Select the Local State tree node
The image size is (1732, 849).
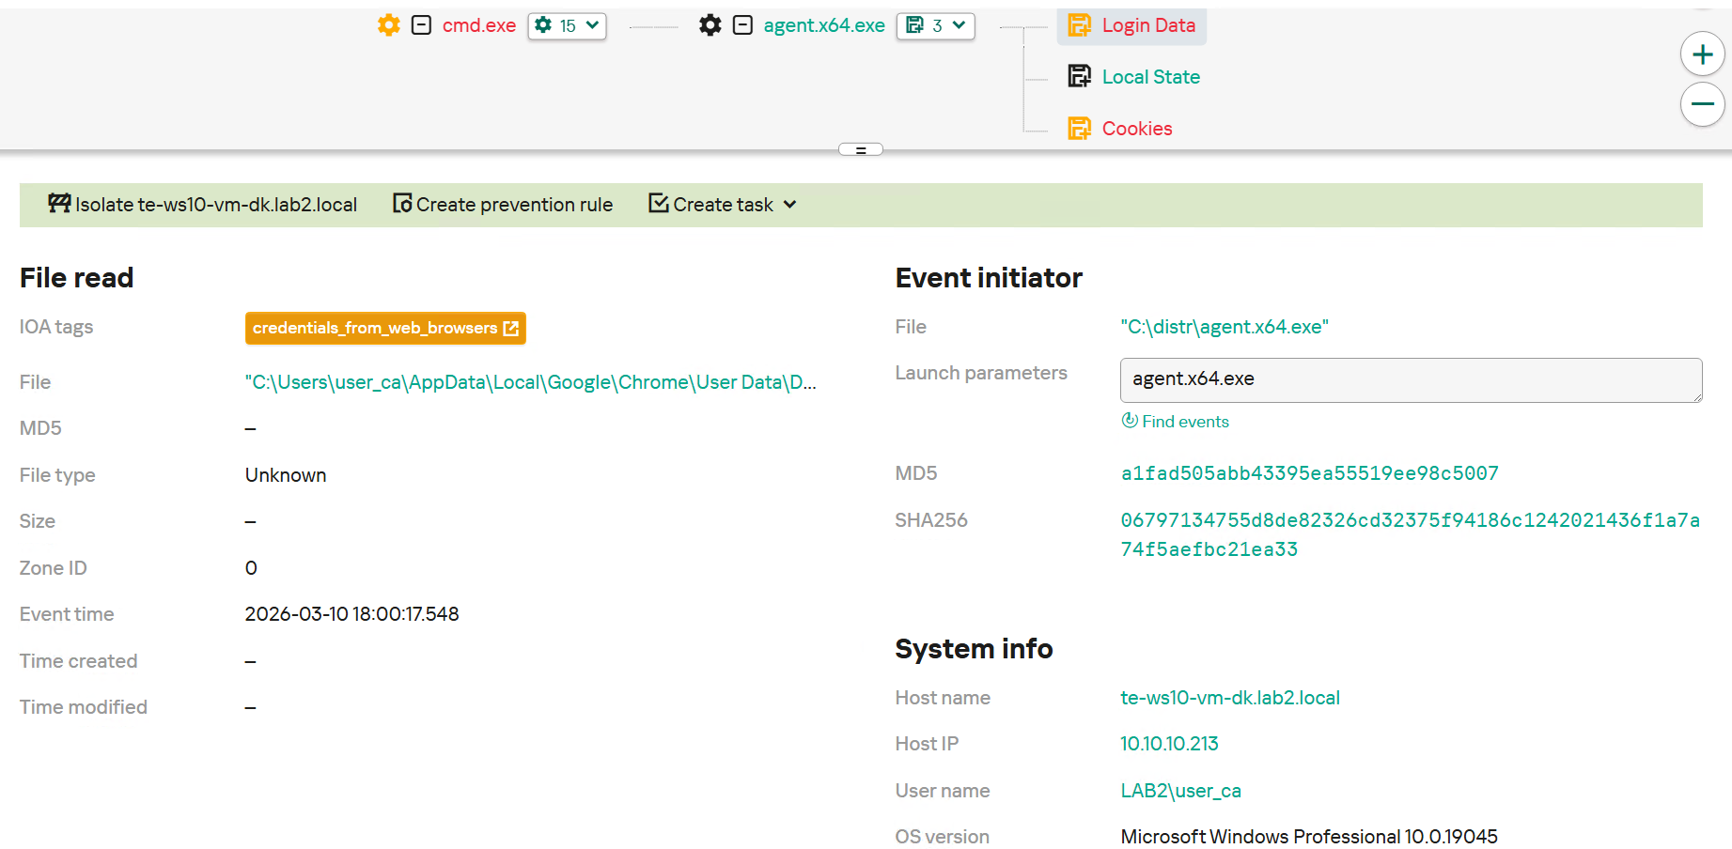[x=1150, y=77]
